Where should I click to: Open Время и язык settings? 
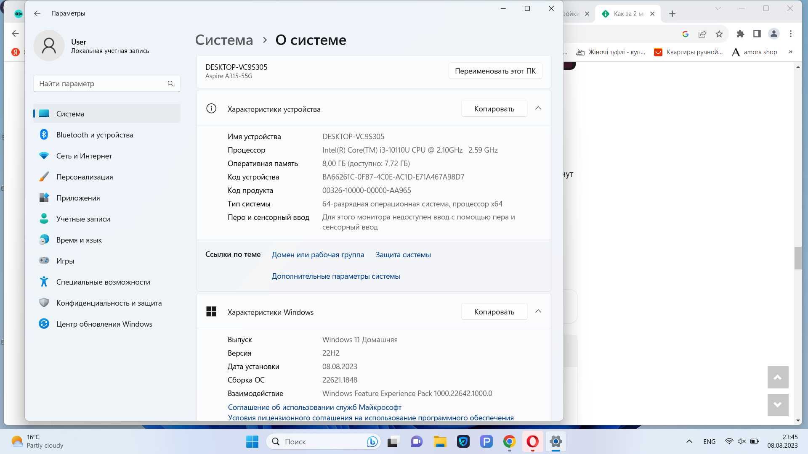click(x=107, y=240)
